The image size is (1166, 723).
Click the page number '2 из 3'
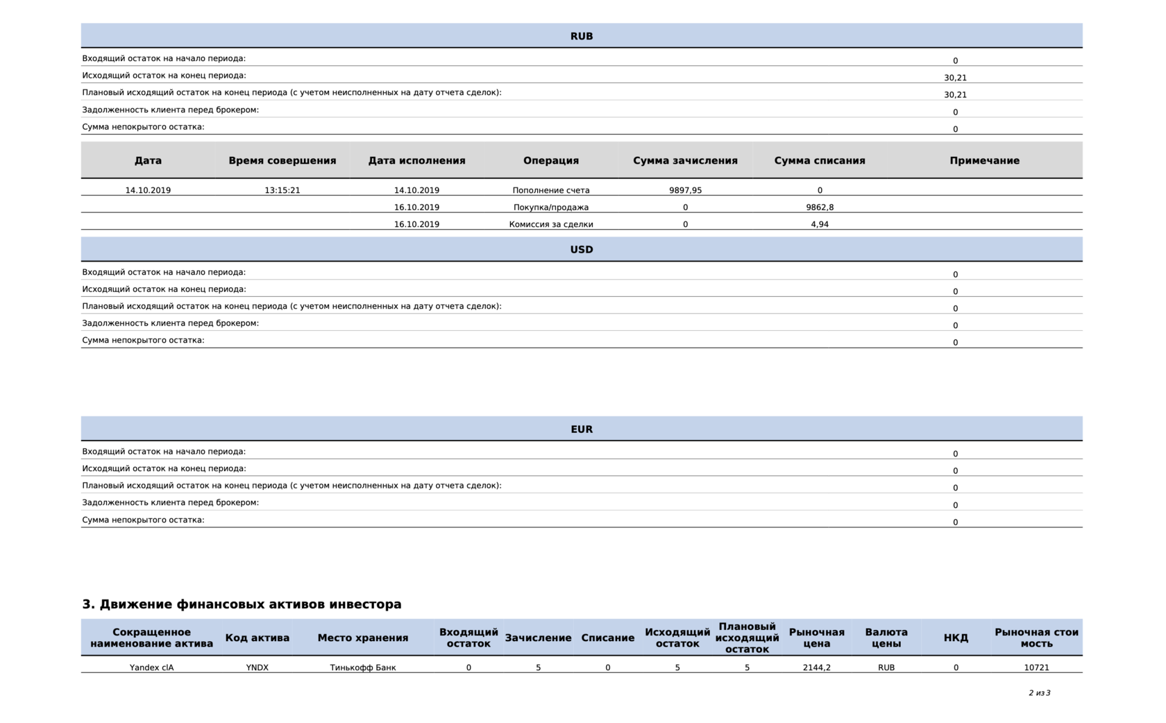[1040, 692]
